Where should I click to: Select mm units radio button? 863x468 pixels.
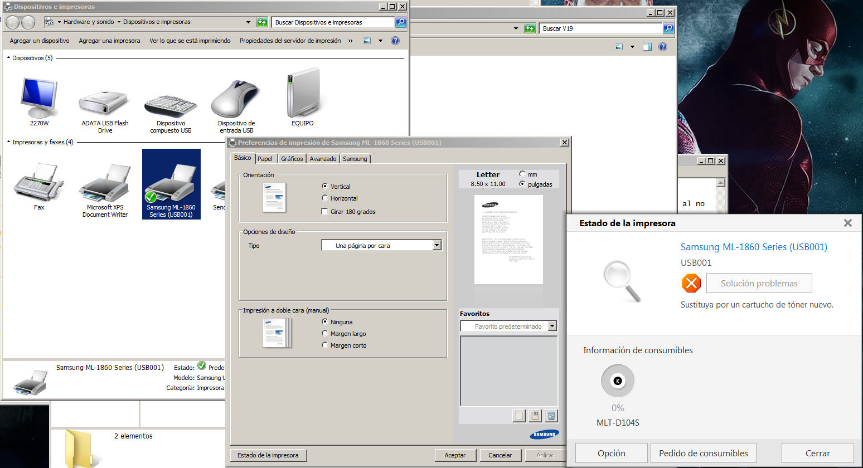click(522, 174)
